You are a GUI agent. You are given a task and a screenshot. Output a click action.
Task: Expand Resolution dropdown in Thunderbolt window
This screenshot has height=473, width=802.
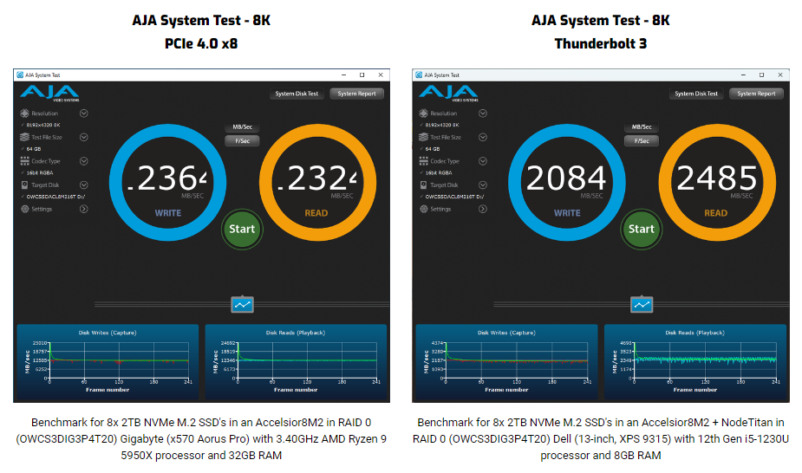click(483, 113)
